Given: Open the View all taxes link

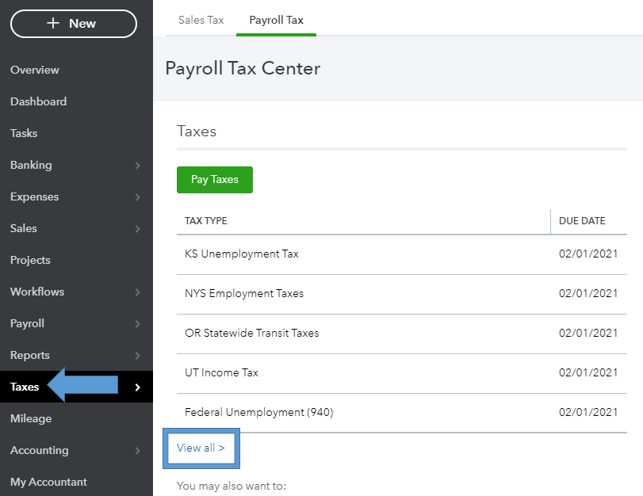Looking at the screenshot, I should point(201,448).
